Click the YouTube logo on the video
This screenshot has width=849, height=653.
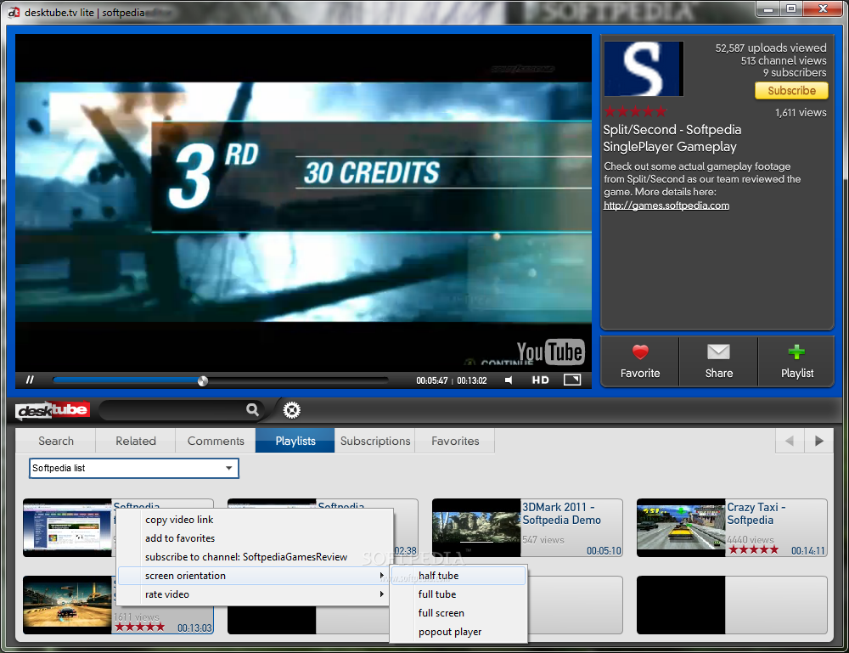coord(550,352)
